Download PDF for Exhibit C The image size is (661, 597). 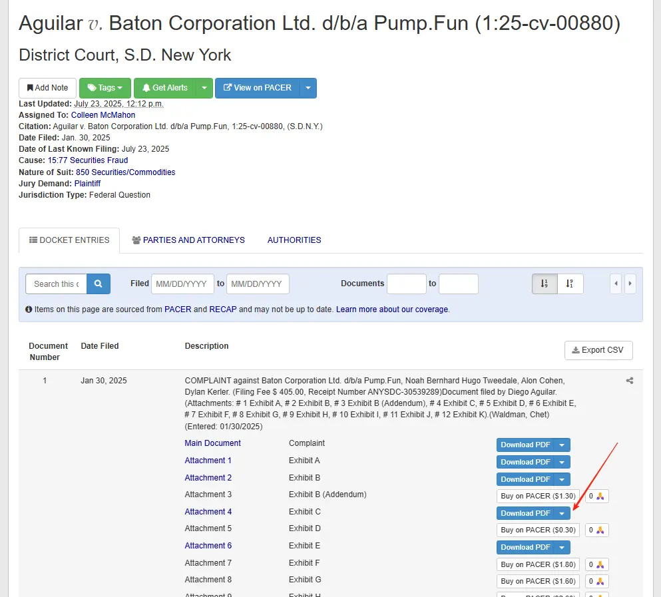525,513
